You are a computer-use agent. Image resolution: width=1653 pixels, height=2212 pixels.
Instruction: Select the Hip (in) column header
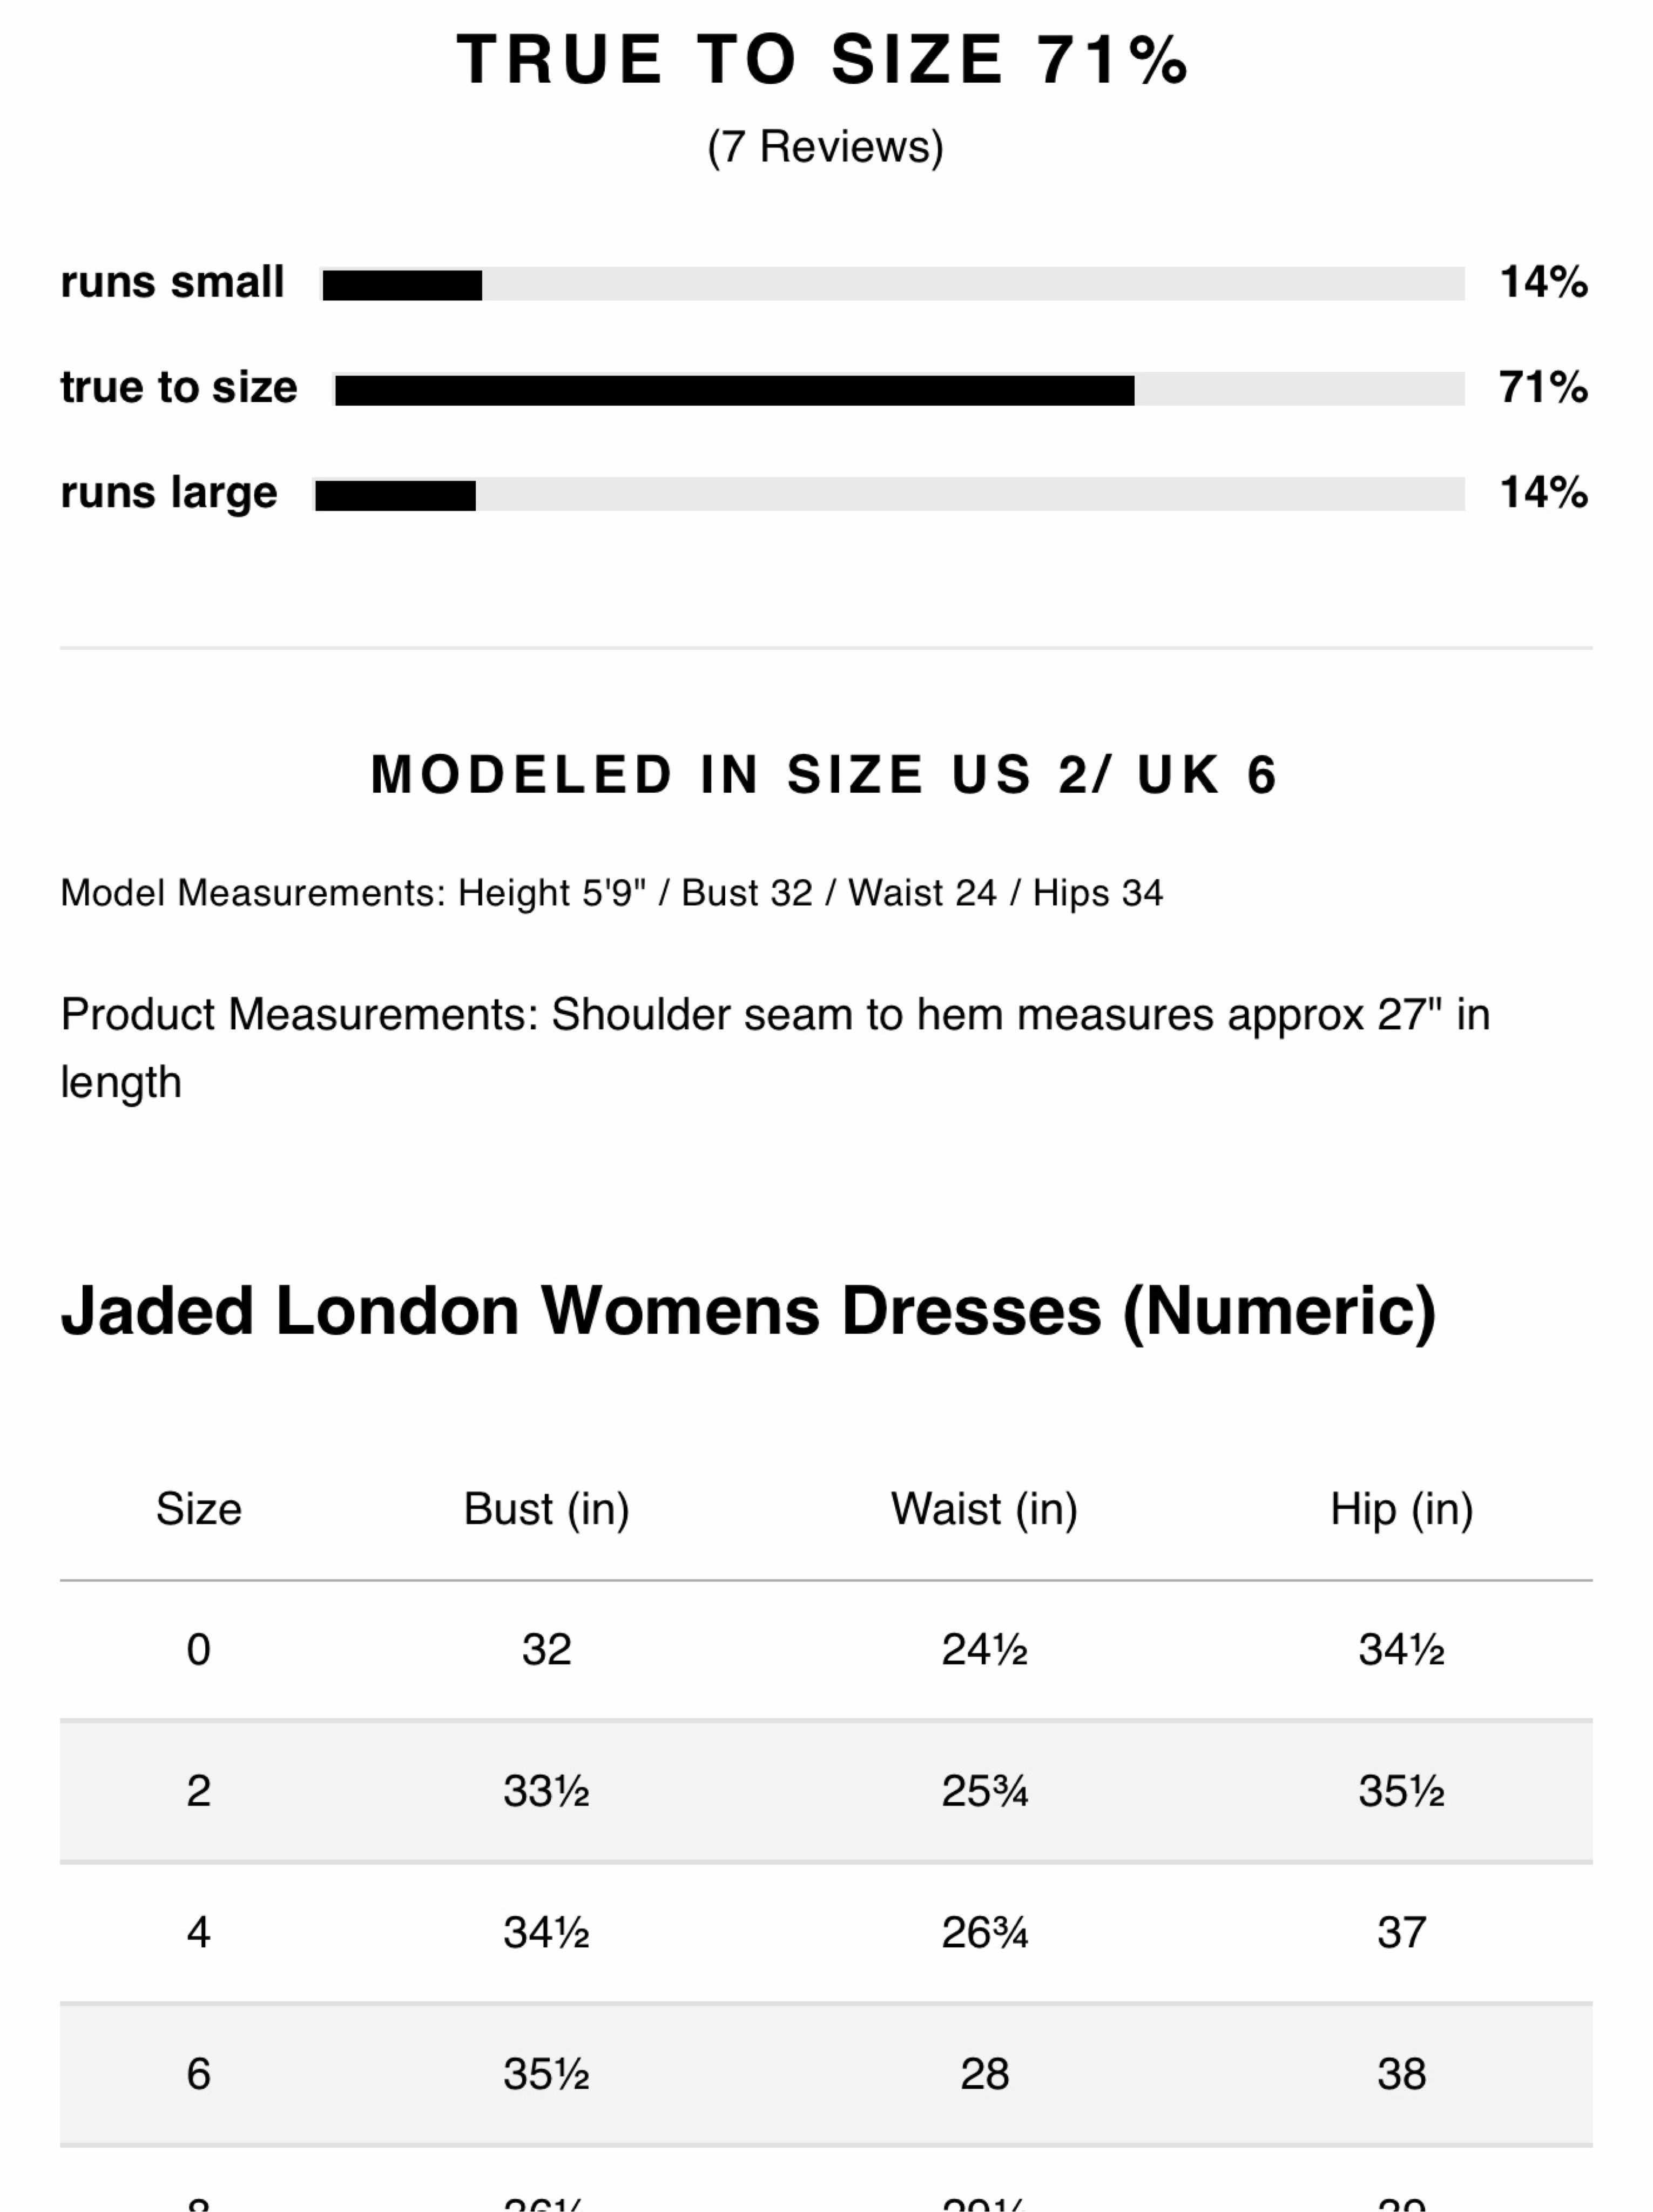click(1401, 1509)
